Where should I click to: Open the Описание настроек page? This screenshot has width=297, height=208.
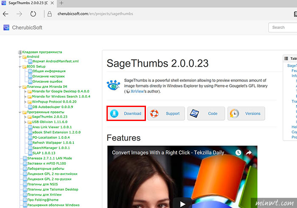pos(48,76)
